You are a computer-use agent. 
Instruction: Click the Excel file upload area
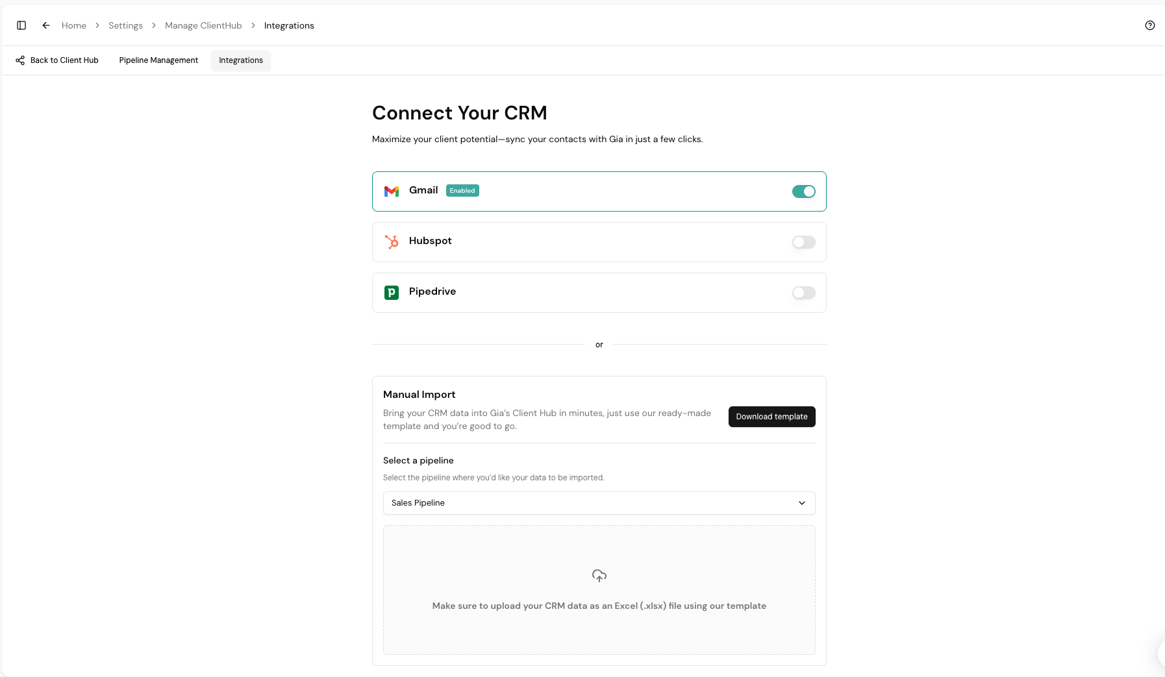(x=599, y=589)
